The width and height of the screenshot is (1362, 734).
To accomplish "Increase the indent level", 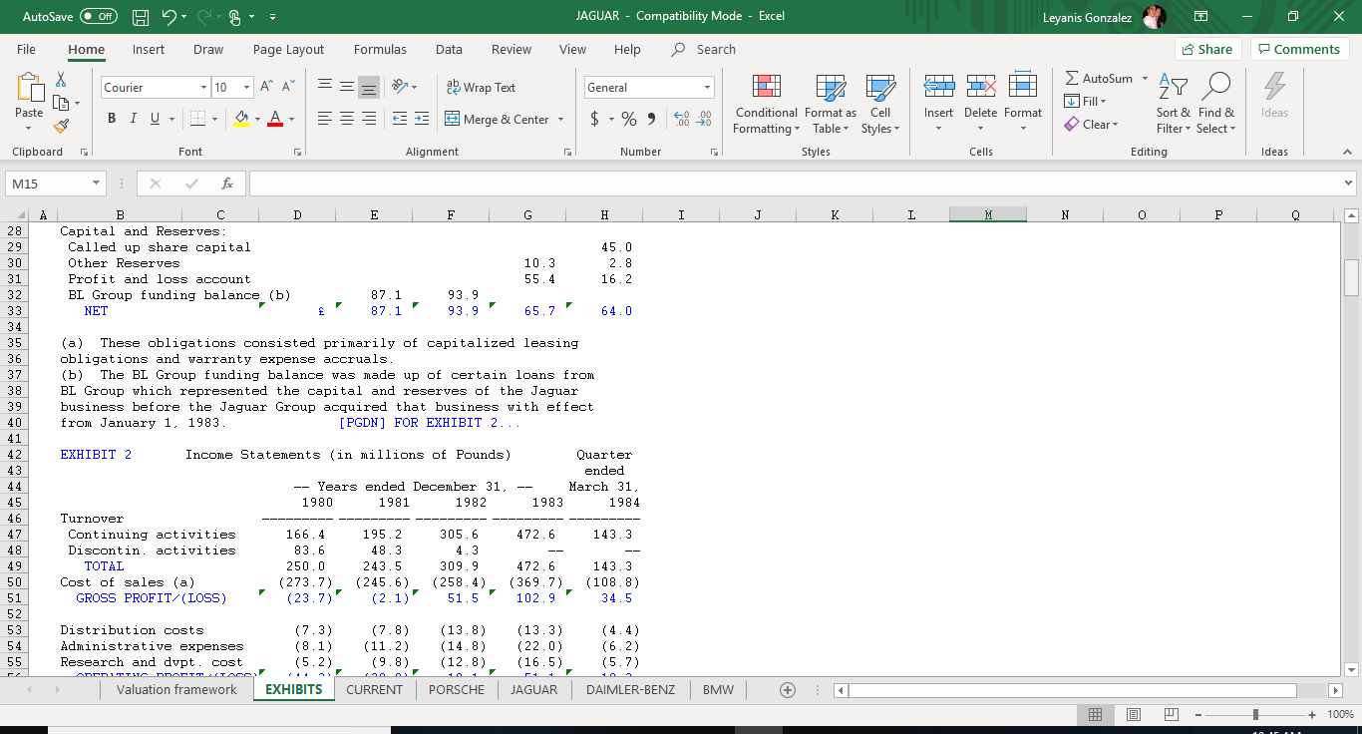I will point(421,119).
